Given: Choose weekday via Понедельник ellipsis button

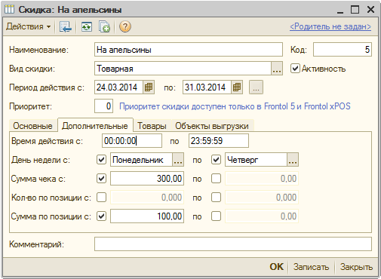Looking at the screenshot, I should [x=178, y=160].
